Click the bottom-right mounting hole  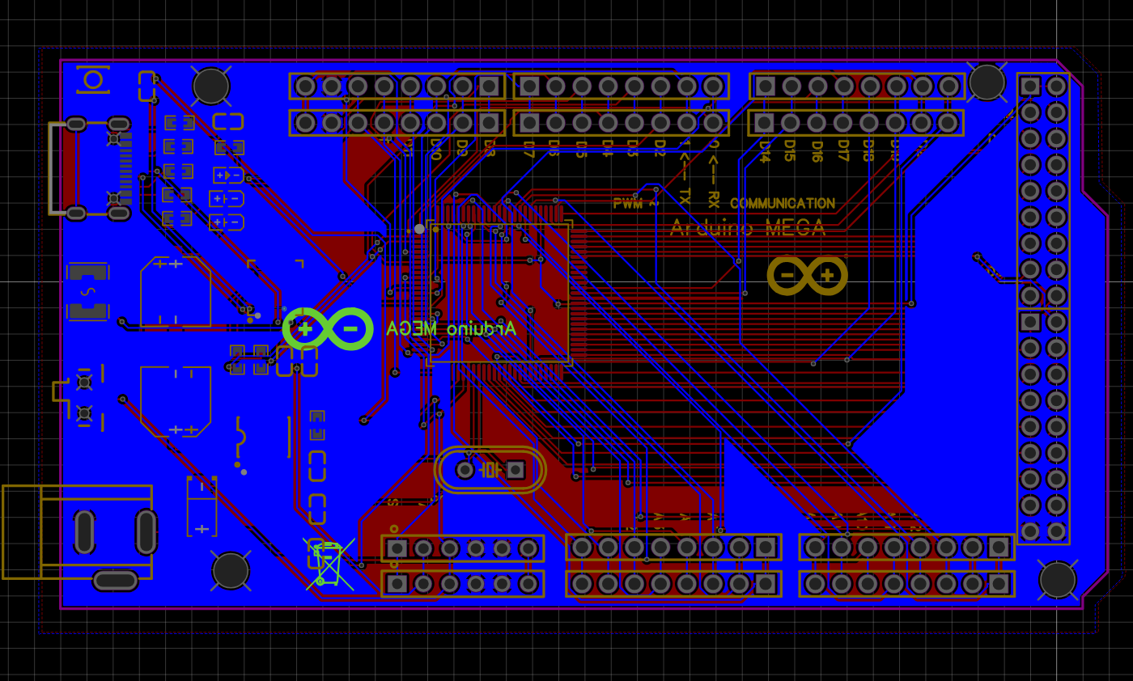click(1058, 580)
